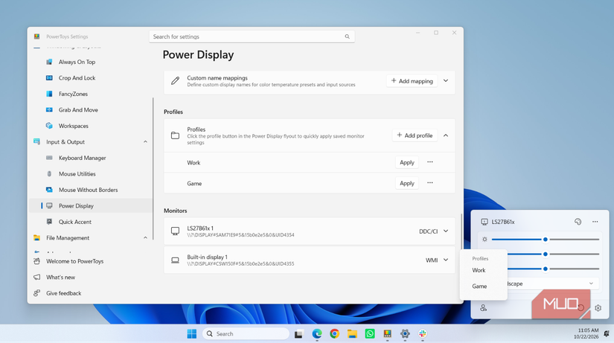Focus Search for settings field

pyautogui.click(x=252, y=36)
